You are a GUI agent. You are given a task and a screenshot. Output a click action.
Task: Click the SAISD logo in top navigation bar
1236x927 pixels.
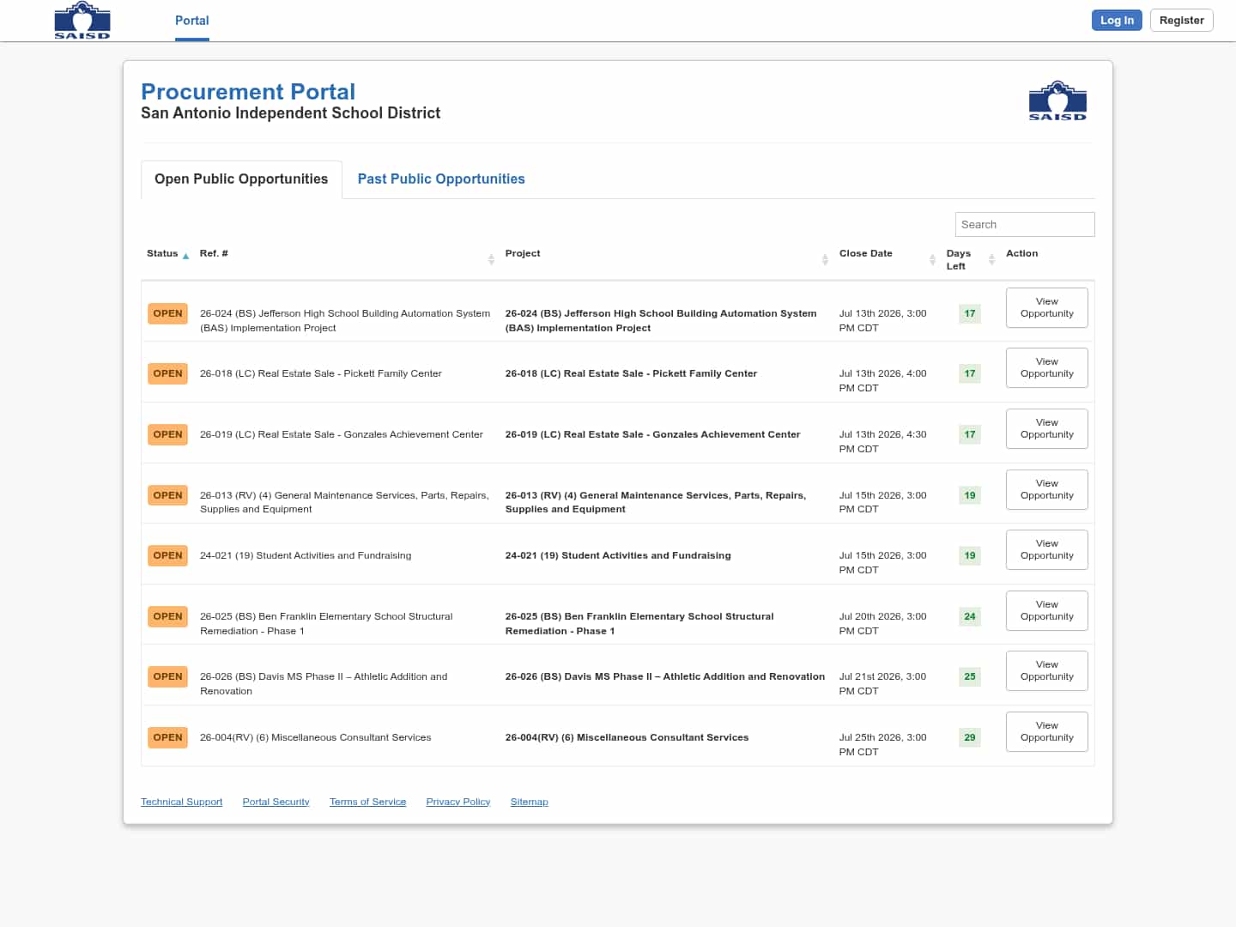coord(82,21)
